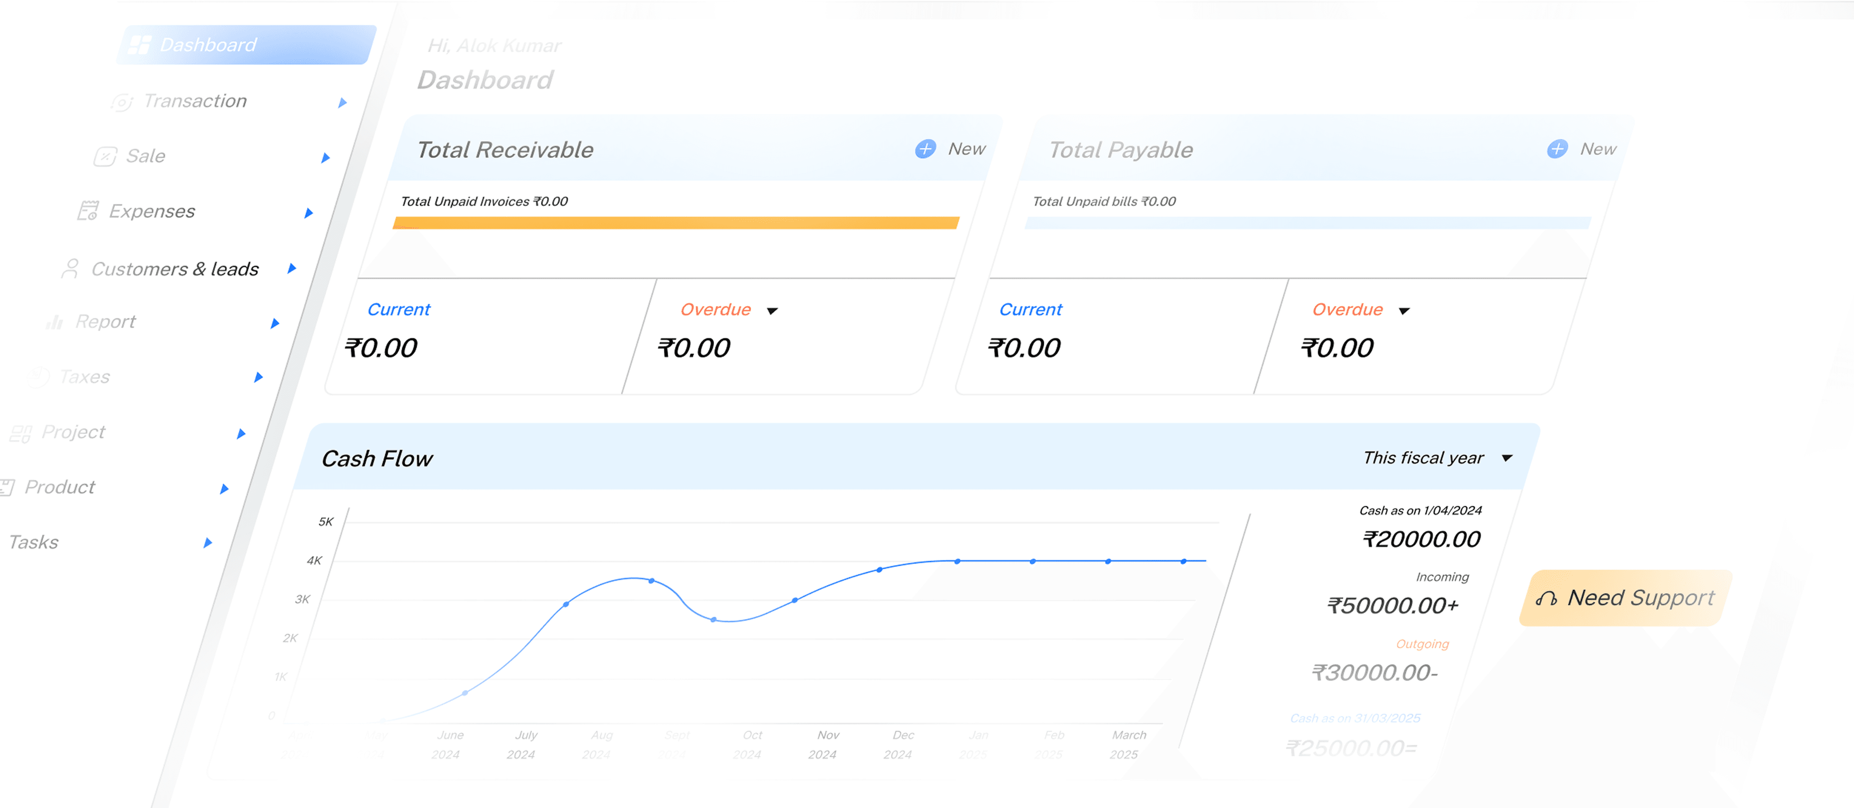This screenshot has width=1854, height=808.
Task: Click the Cash Flow chart point above June 2024
Action: 465,693
